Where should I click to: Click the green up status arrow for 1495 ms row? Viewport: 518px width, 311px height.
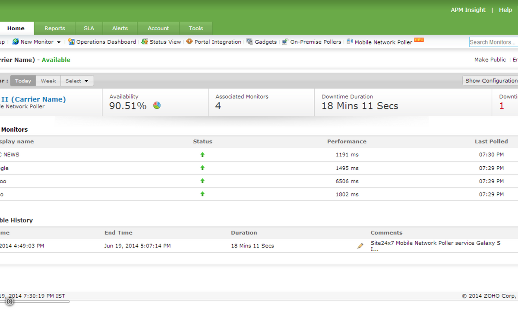[202, 168]
